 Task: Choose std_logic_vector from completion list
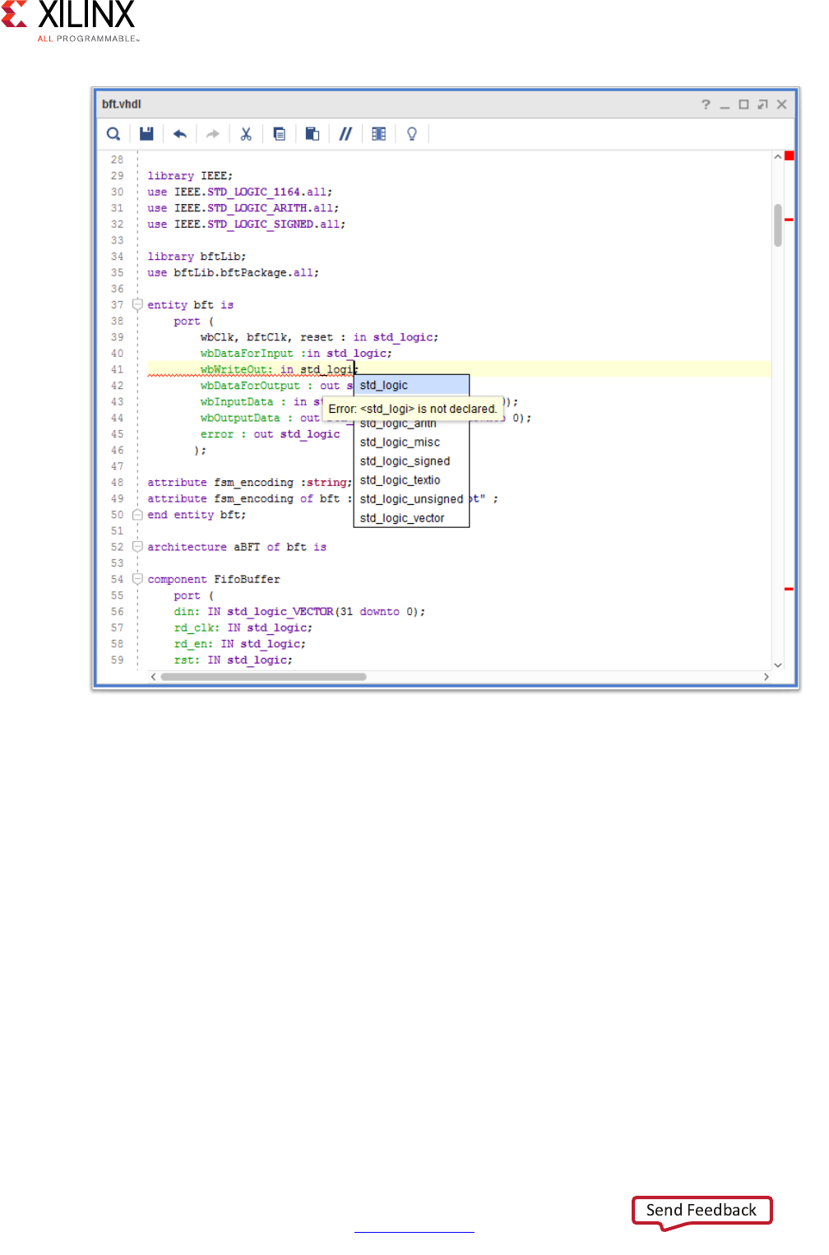click(x=411, y=518)
